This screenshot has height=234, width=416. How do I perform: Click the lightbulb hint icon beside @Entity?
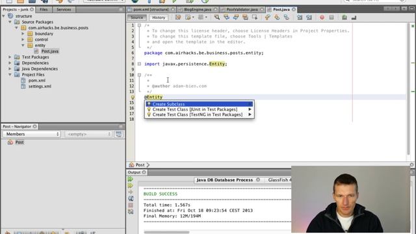[x=133, y=97]
